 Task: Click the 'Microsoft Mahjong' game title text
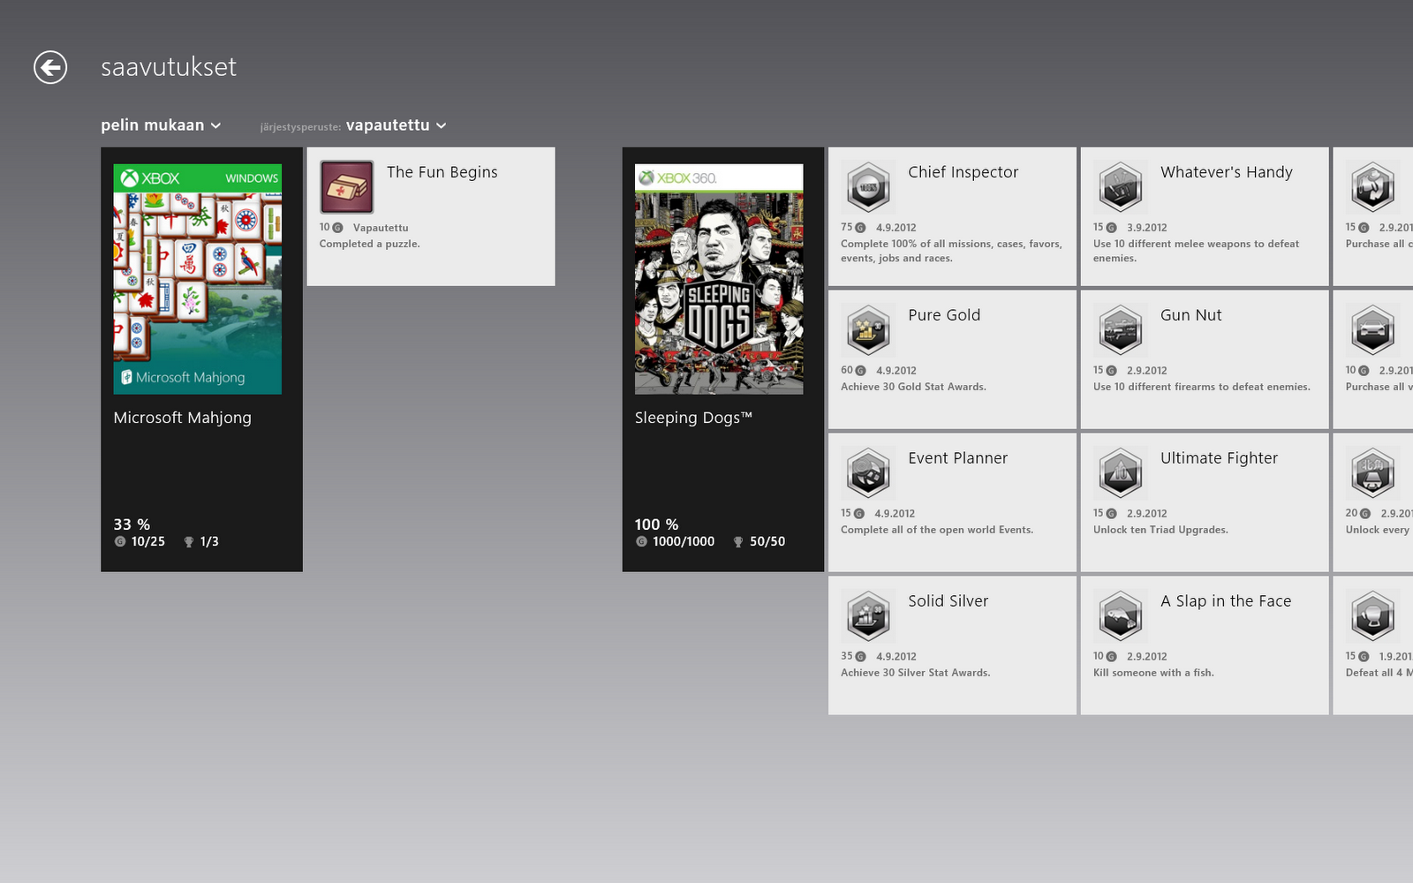pos(183,418)
